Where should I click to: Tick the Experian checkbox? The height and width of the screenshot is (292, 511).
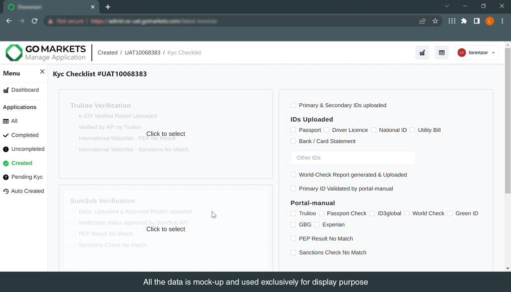(x=317, y=225)
